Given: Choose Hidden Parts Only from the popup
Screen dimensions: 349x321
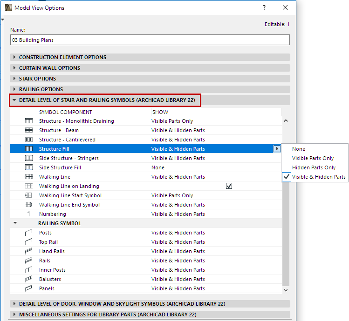Looking at the screenshot, I should [315, 167].
